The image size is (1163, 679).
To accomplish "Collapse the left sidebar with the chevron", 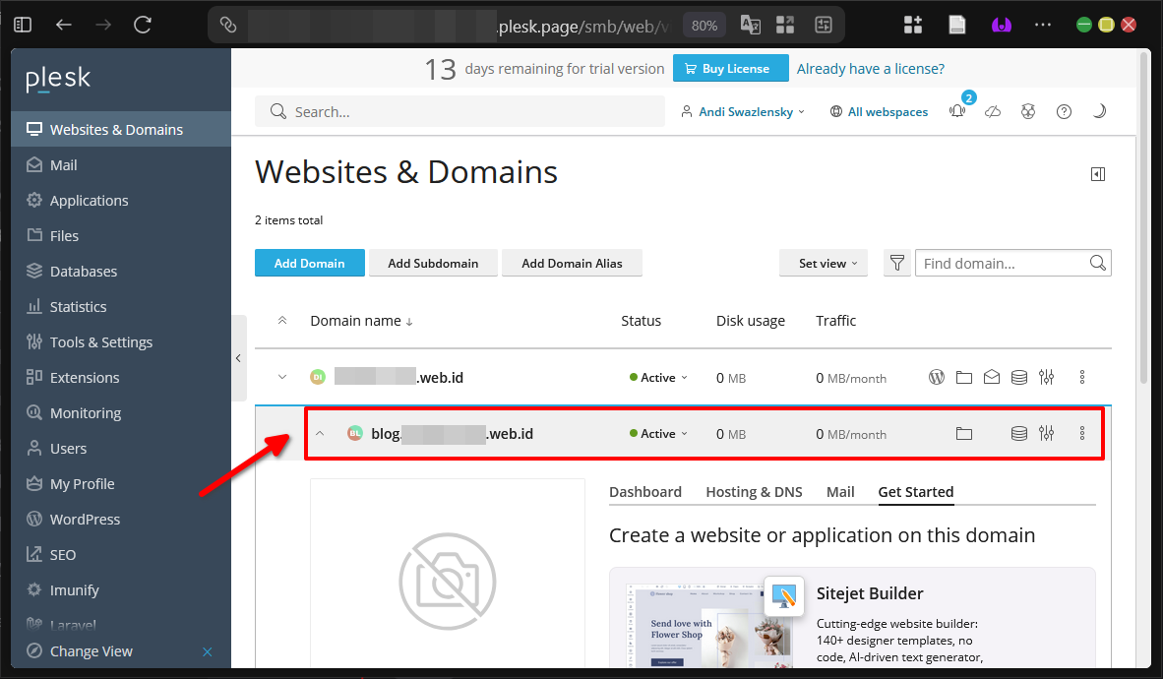I will (x=239, y=358).
